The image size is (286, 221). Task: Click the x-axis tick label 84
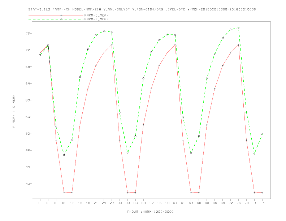coord(262,203)
